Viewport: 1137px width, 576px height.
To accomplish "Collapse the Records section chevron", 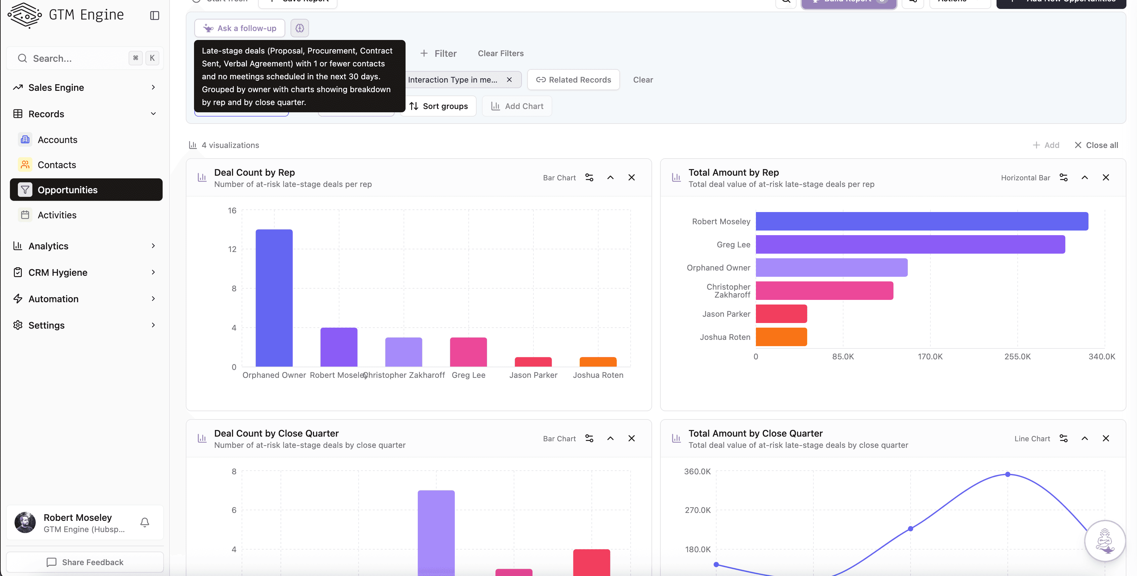I will (x=153, y=114).
